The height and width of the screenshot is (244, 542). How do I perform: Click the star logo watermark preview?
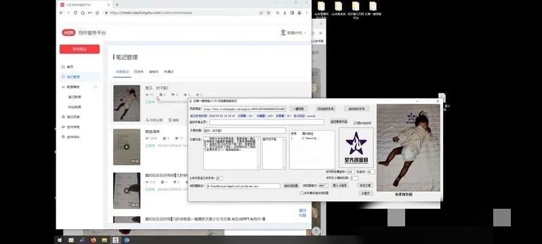pos(356,148)
